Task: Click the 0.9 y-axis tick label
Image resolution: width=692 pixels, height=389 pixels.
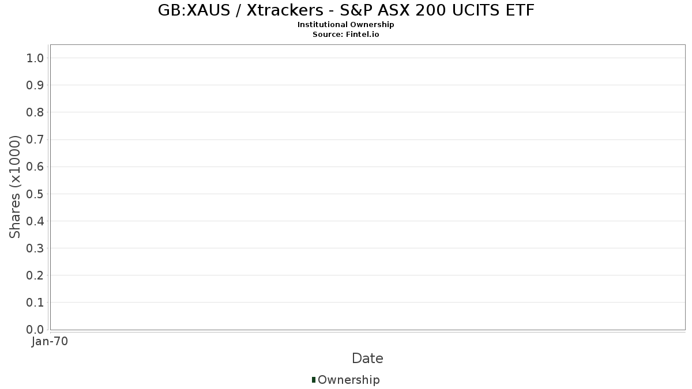Action: click(x=35, y=85)
